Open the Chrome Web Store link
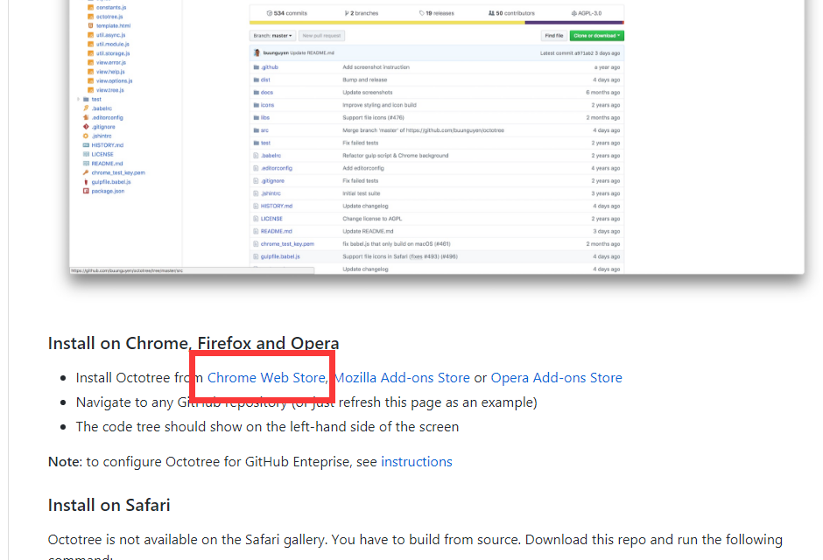 click(266, 377)
